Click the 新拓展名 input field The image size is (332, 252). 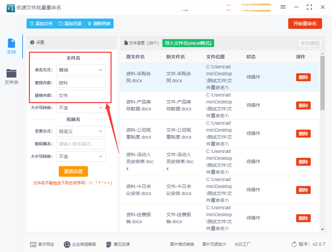click(x=81, y=144)
